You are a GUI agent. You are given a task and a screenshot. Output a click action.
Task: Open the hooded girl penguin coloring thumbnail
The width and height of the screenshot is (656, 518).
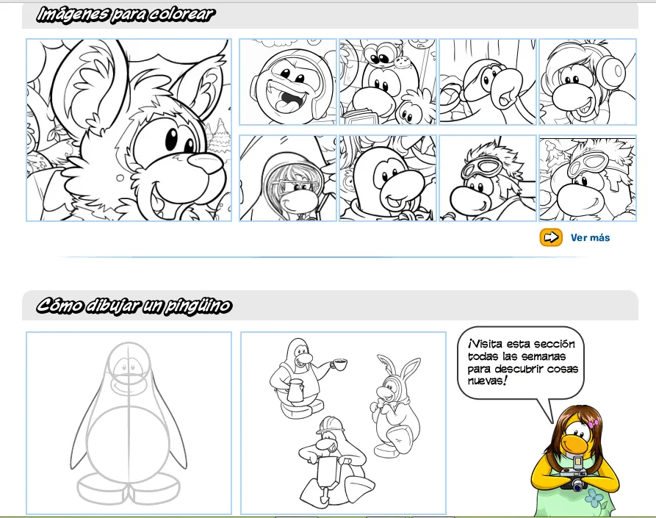[287, 176]
